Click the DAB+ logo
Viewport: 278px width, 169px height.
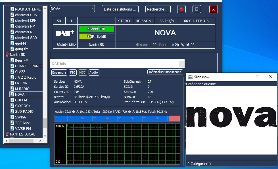65,33
